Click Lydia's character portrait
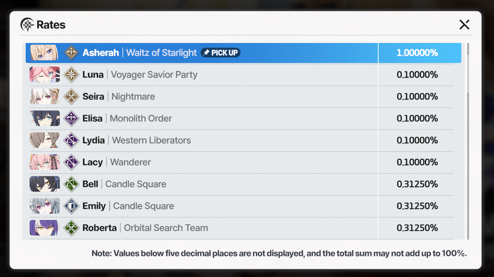Viewport: 494px width, 277px height. pyautogui.click(x=44, y=140)
